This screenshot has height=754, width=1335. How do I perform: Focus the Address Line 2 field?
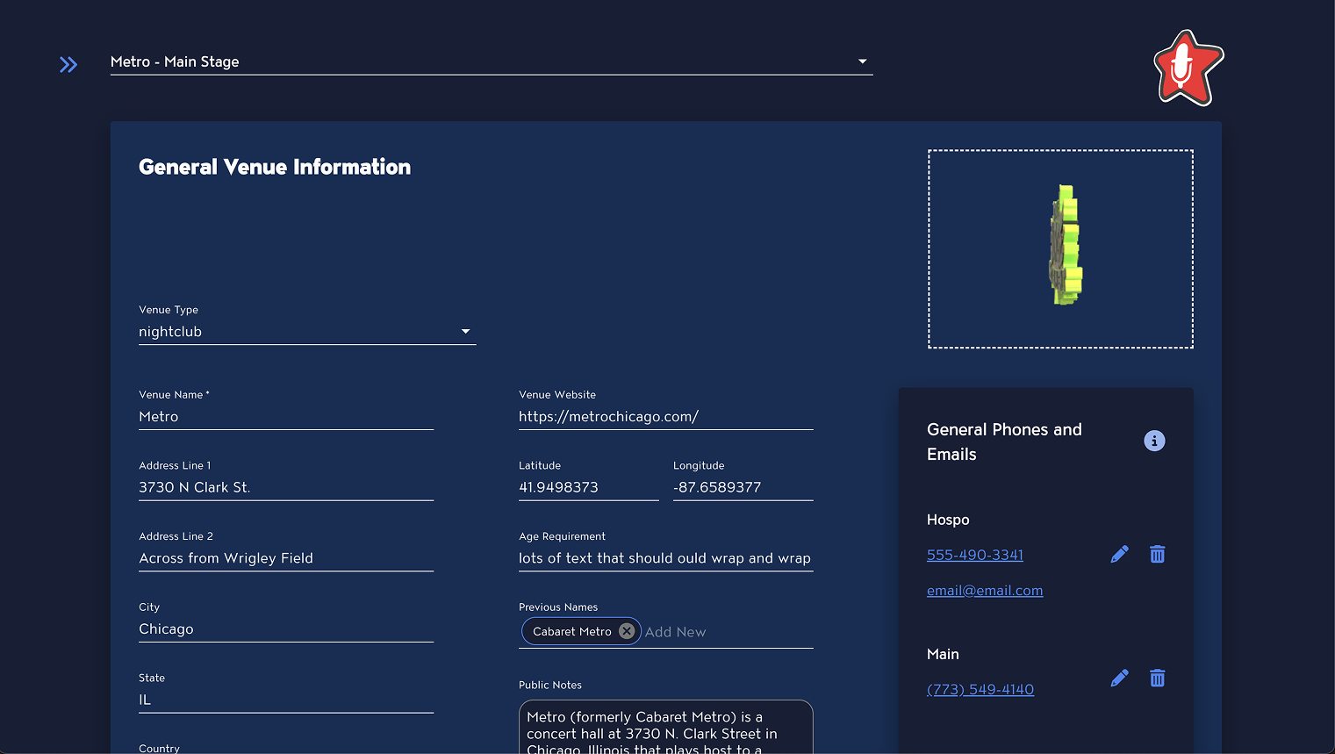click(x=286, y=558)
